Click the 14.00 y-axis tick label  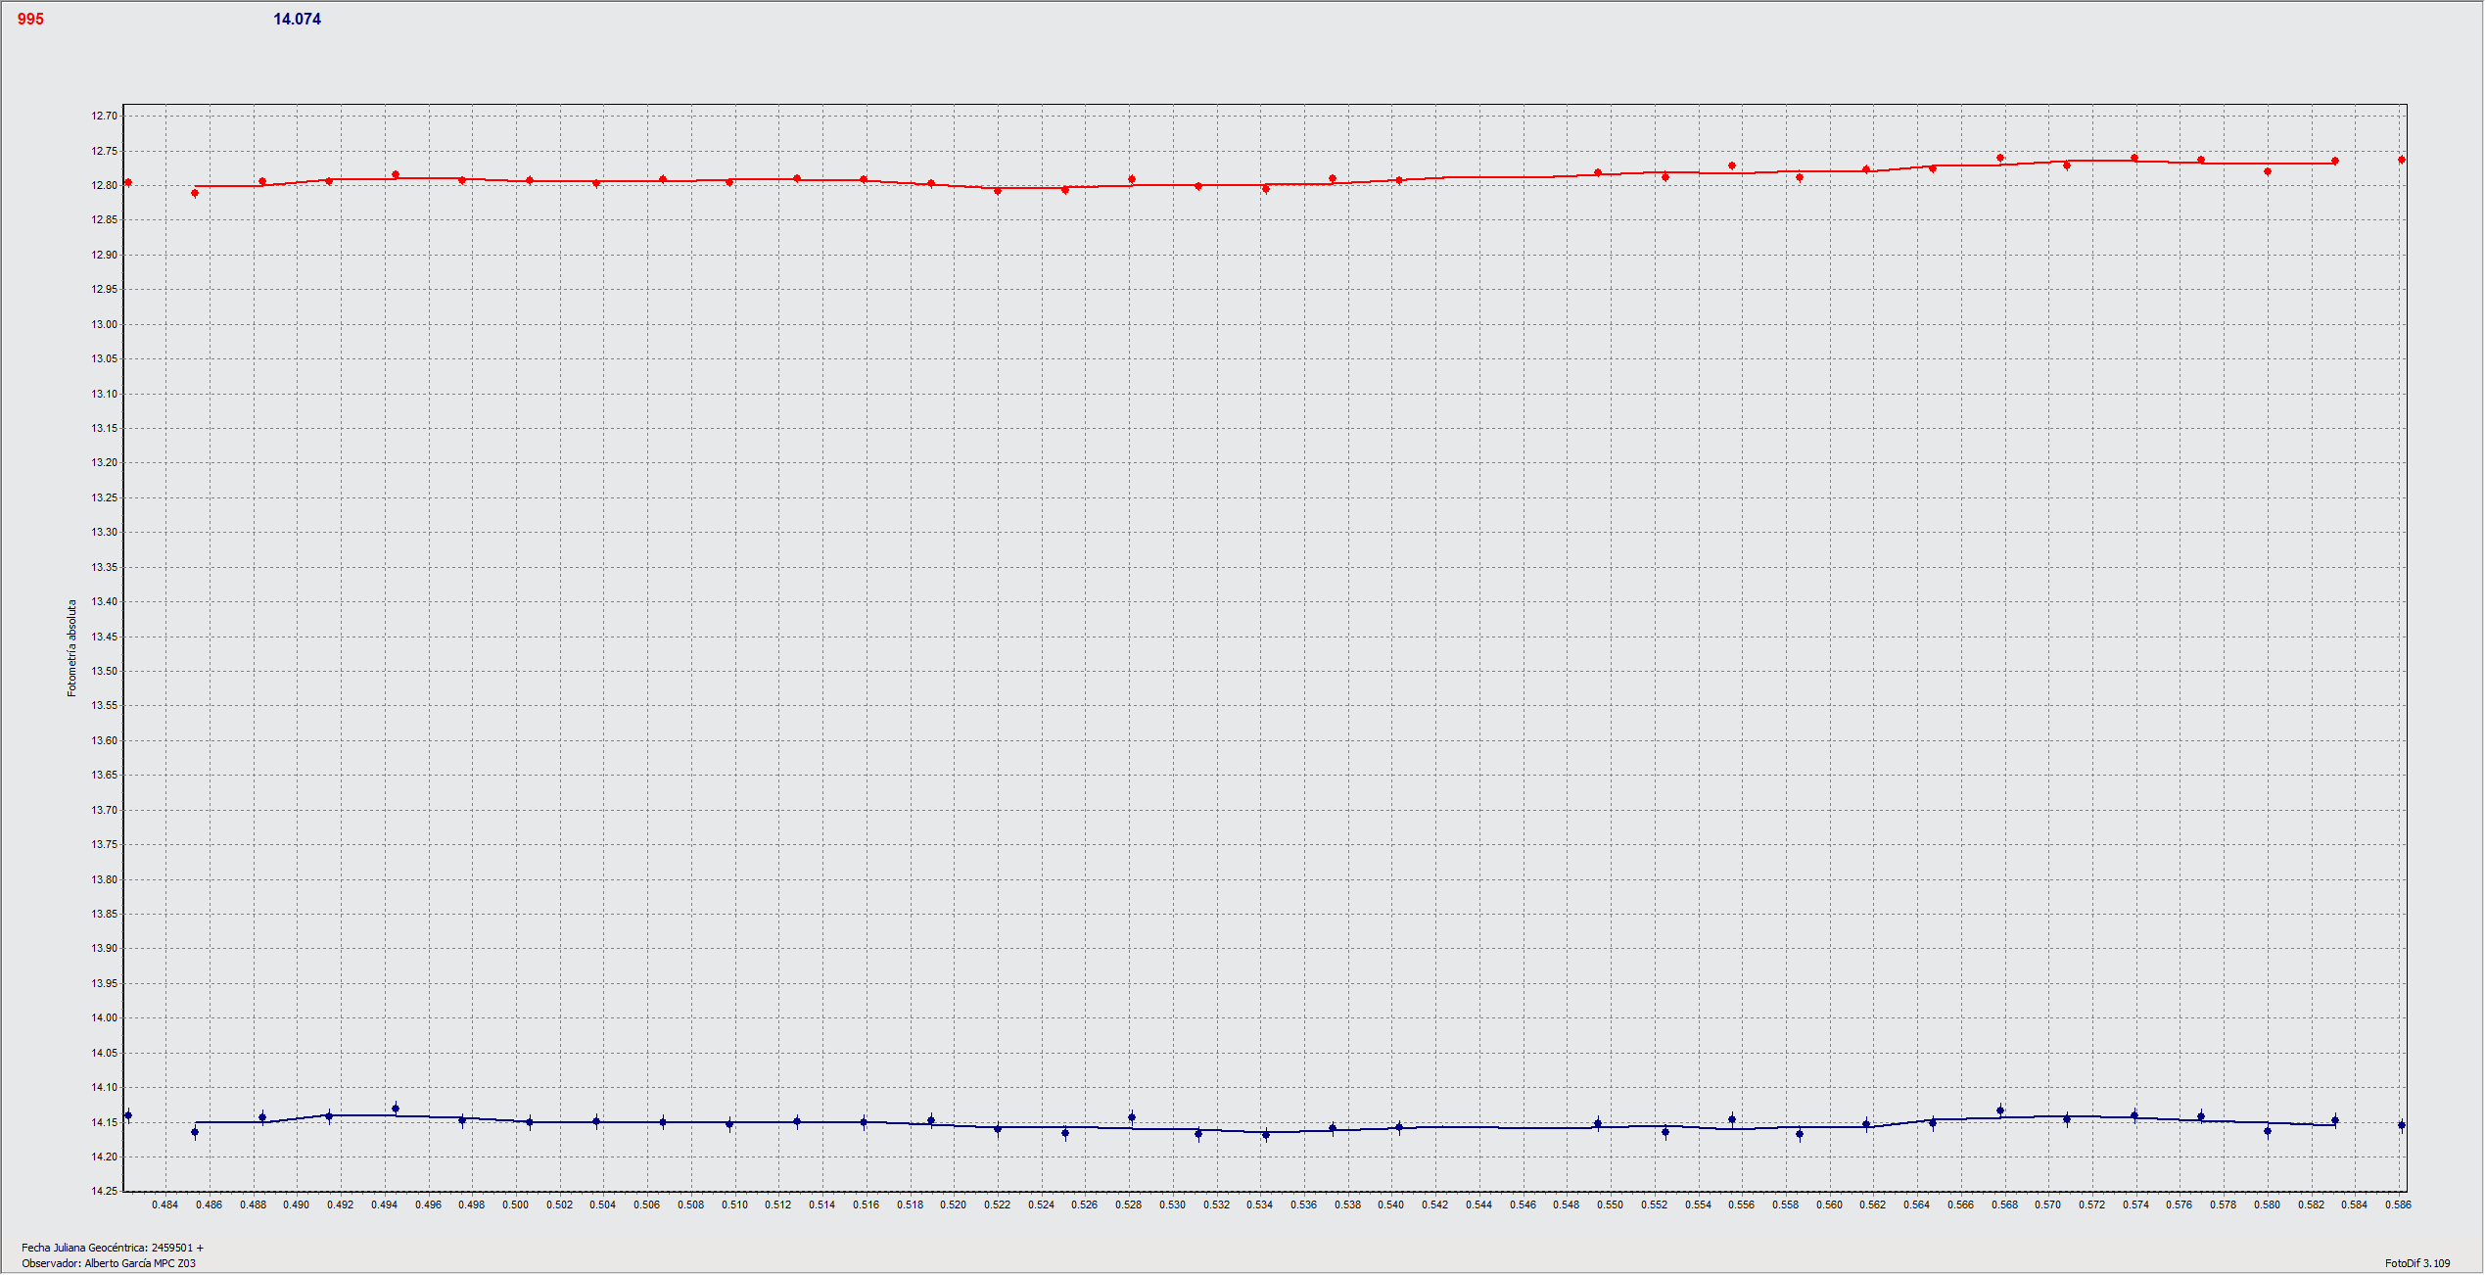[x=105, y=1017]
